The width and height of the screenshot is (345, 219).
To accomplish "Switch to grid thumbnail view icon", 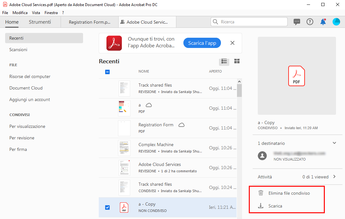I will (x=237, y=61).
